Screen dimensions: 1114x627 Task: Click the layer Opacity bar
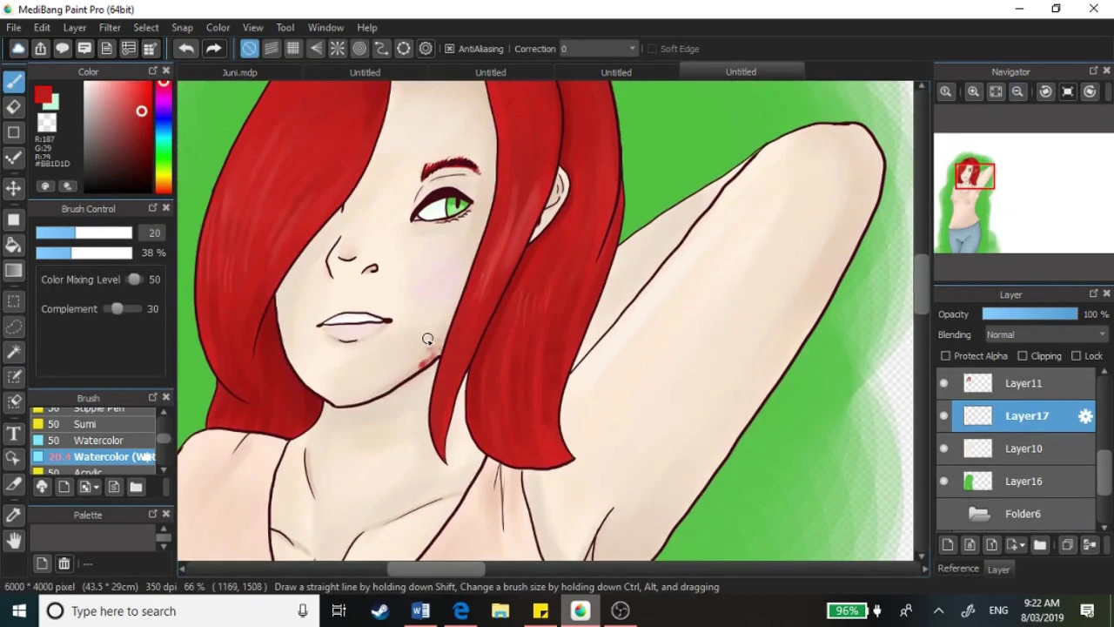1030,314
